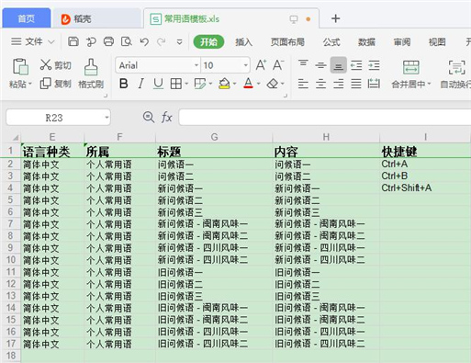Align text right
Viewport: 471px width, 363px height.
coord(339,84)
